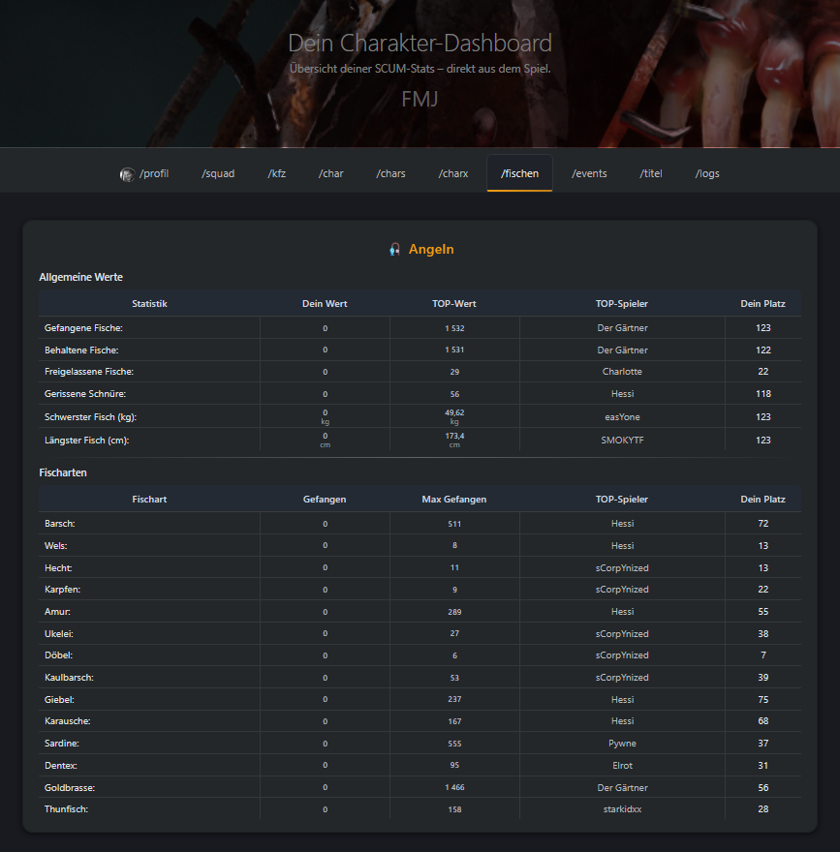Switch to the /titel tab
Image resolution: width=840 pixels, height=852 pixels.
click(650, 173)
